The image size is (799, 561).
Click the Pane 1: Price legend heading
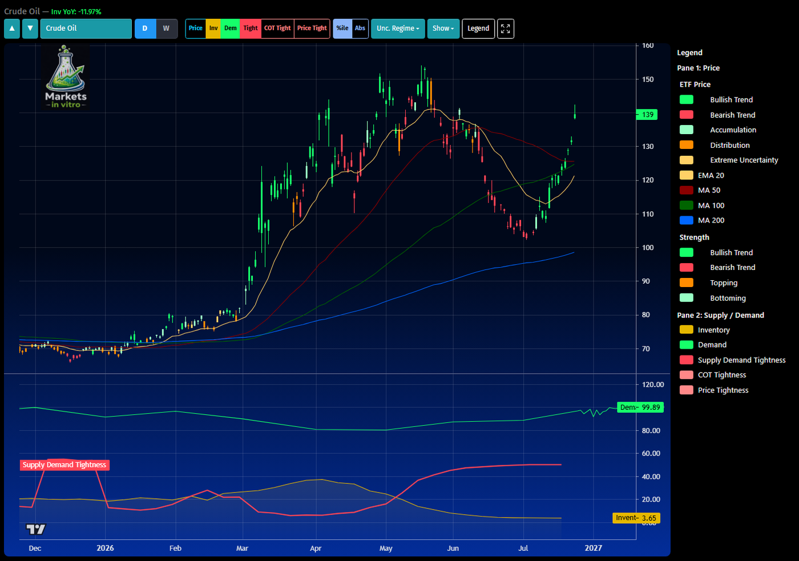(699, 68)
